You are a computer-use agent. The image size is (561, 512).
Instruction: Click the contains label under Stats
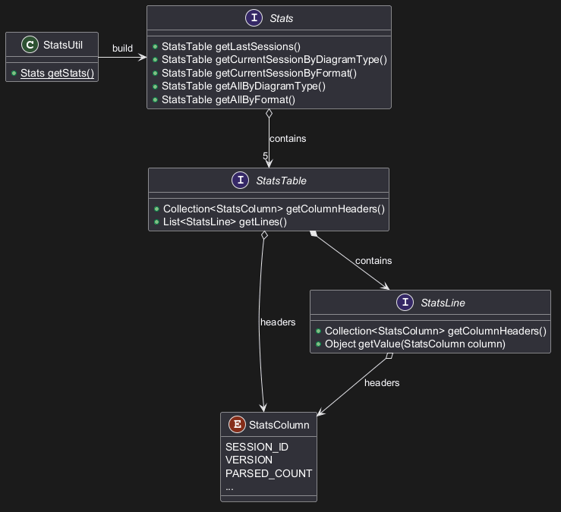click(x=288, y=139)
